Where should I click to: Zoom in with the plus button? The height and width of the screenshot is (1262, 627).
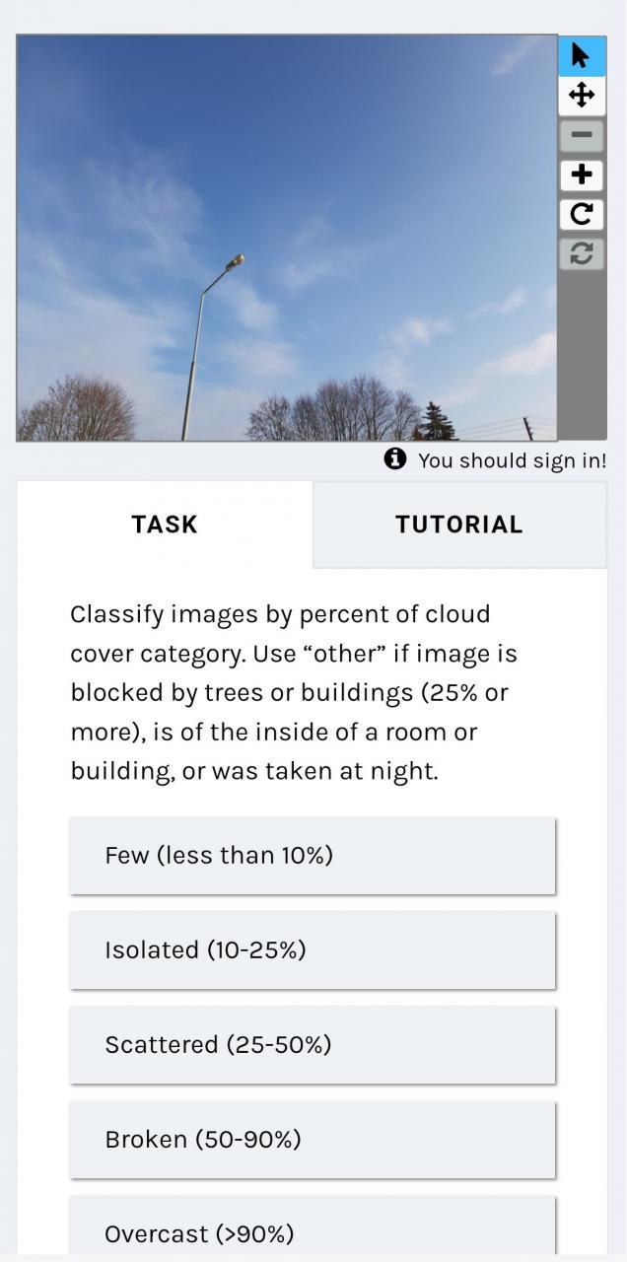(x=582, y=175)
